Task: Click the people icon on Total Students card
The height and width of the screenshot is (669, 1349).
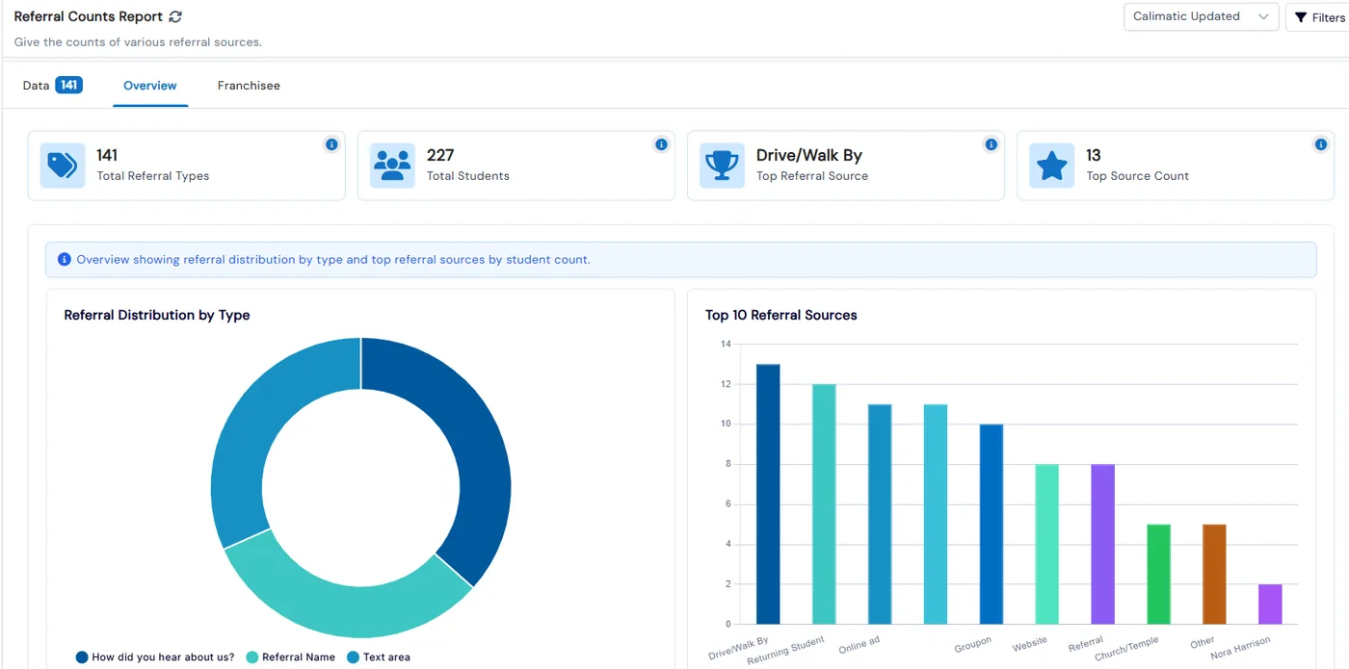Action: click(x=392, y=166)
